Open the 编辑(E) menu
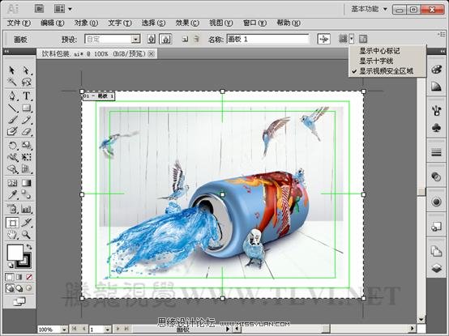 click(x=53, y=23)
